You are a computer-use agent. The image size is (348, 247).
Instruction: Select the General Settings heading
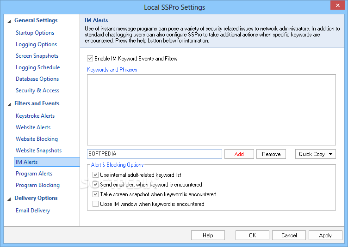click(36, 20)
